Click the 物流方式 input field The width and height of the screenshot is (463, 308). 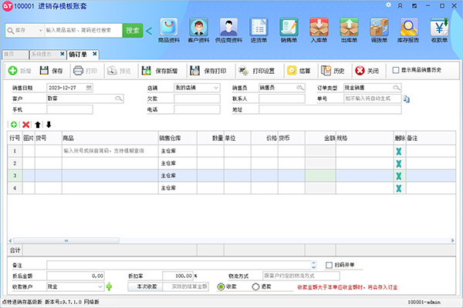click(x=301, y=276)
